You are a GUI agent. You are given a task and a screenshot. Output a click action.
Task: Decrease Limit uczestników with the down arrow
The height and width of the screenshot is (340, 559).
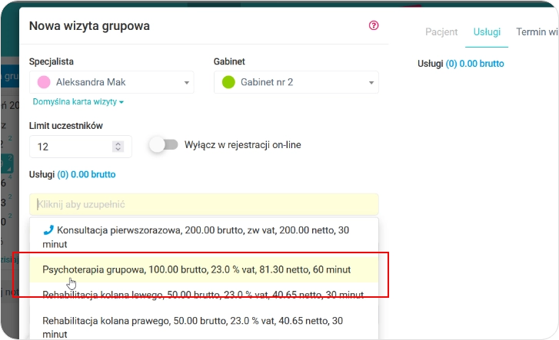[x=118, y=149]
